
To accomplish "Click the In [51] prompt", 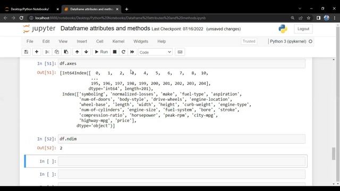I will [x=47, y=64].
